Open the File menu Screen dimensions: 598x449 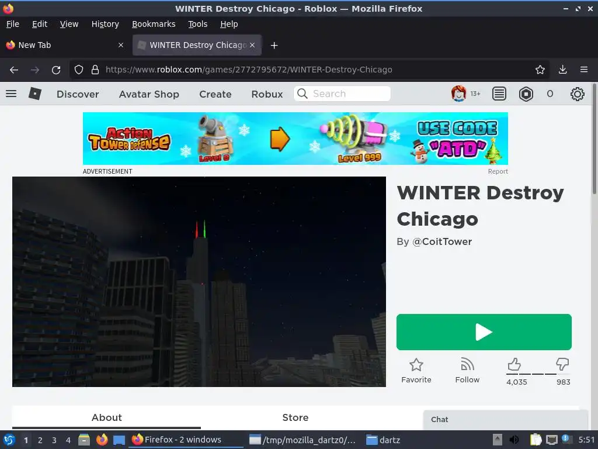[13, 24]
